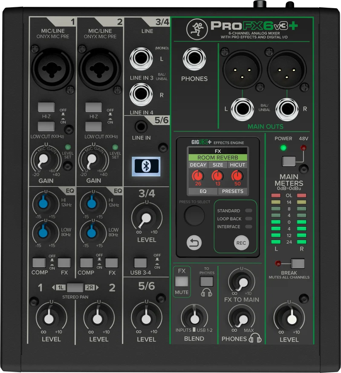This screenshot has height=373, width=341.
Task: Click channel 2 HI 12kHz EQ knob
Action: (x=92, y=204)
